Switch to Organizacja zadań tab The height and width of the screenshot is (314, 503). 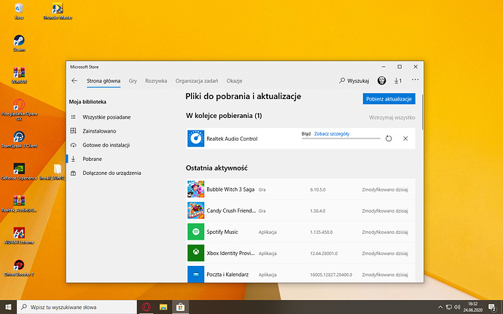click(x=197, y=81)
